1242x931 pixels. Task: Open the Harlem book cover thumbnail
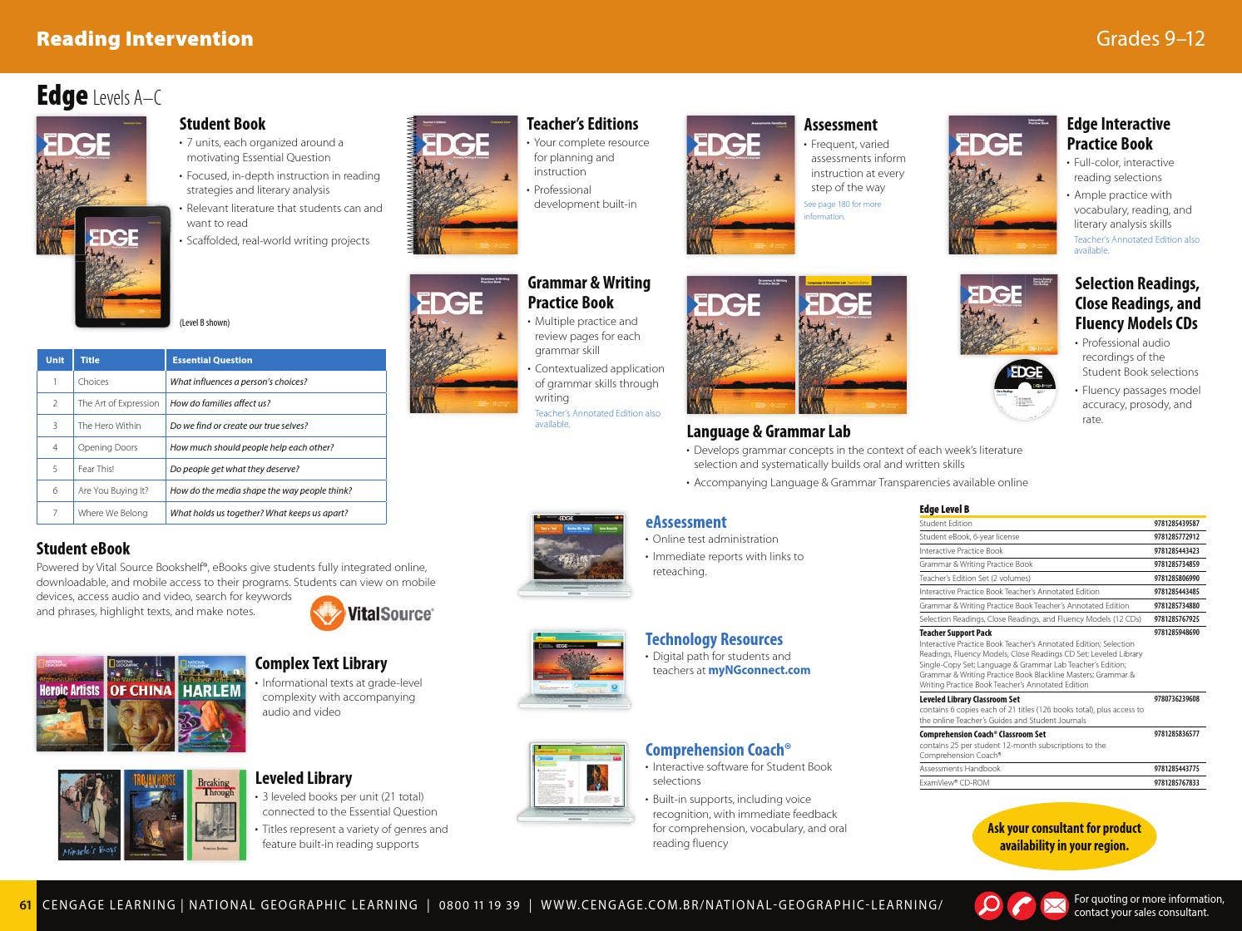(x=210, y=700)
